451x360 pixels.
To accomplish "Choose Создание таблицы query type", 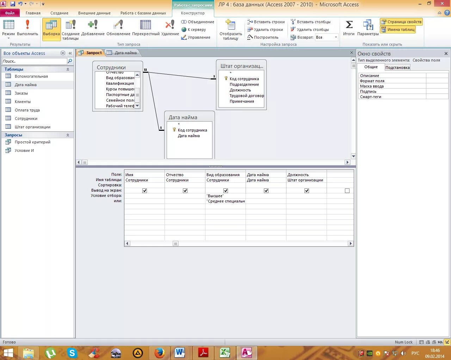I will (x=70, y=30).
